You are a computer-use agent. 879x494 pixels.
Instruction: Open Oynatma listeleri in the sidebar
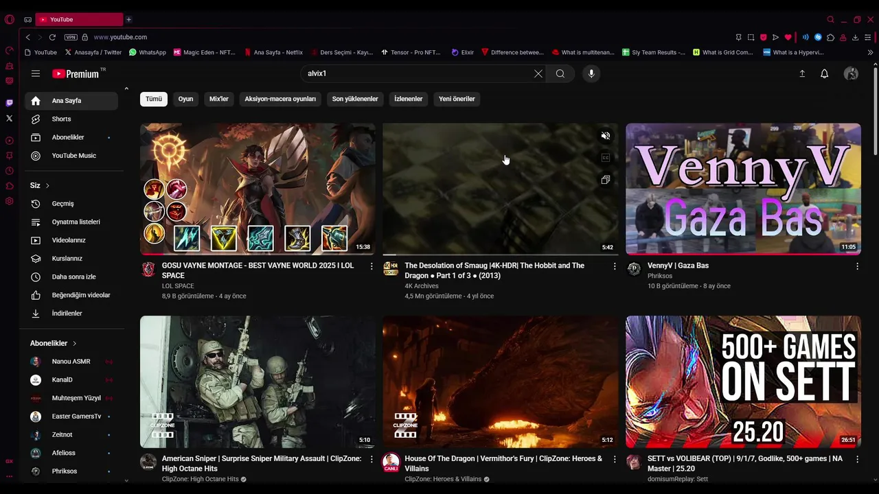71,222
